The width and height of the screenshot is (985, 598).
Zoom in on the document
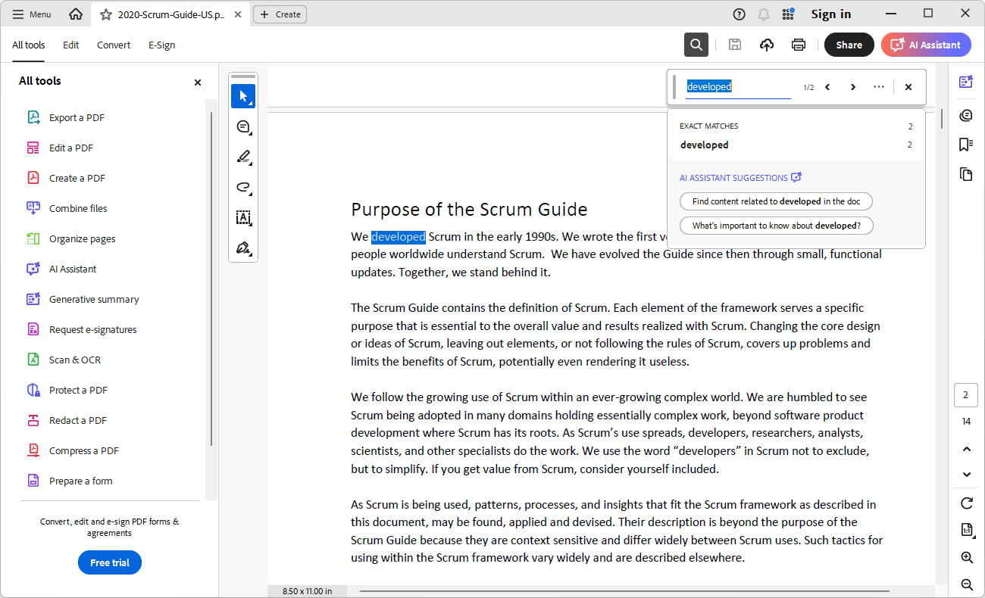pos(966,557)
